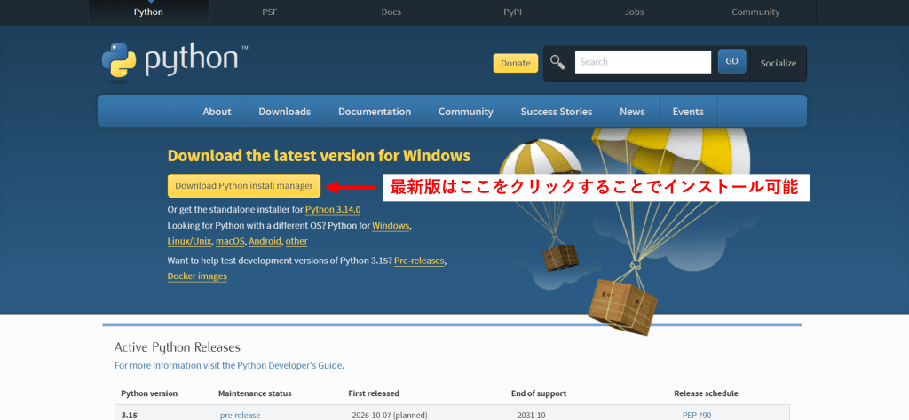This screenshot has width=909, height=420.
Task: Open the PSF tab in top bar
Action: (x=270, y=12)
